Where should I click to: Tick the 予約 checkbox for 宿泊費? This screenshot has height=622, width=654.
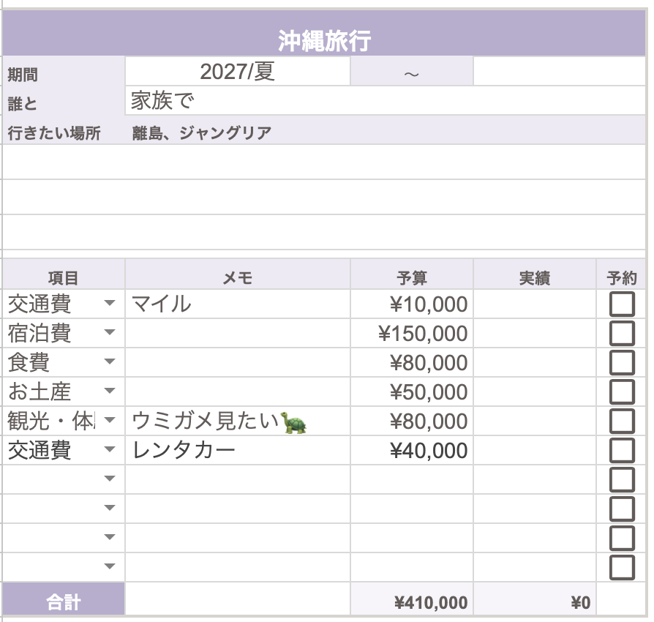622,333
